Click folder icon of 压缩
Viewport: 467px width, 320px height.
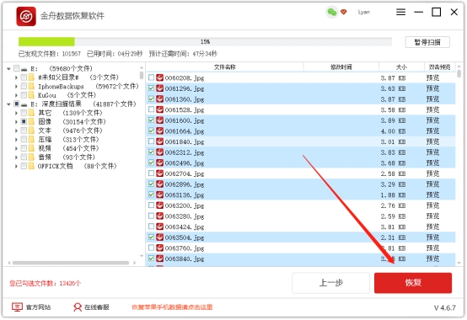[31, 139]
